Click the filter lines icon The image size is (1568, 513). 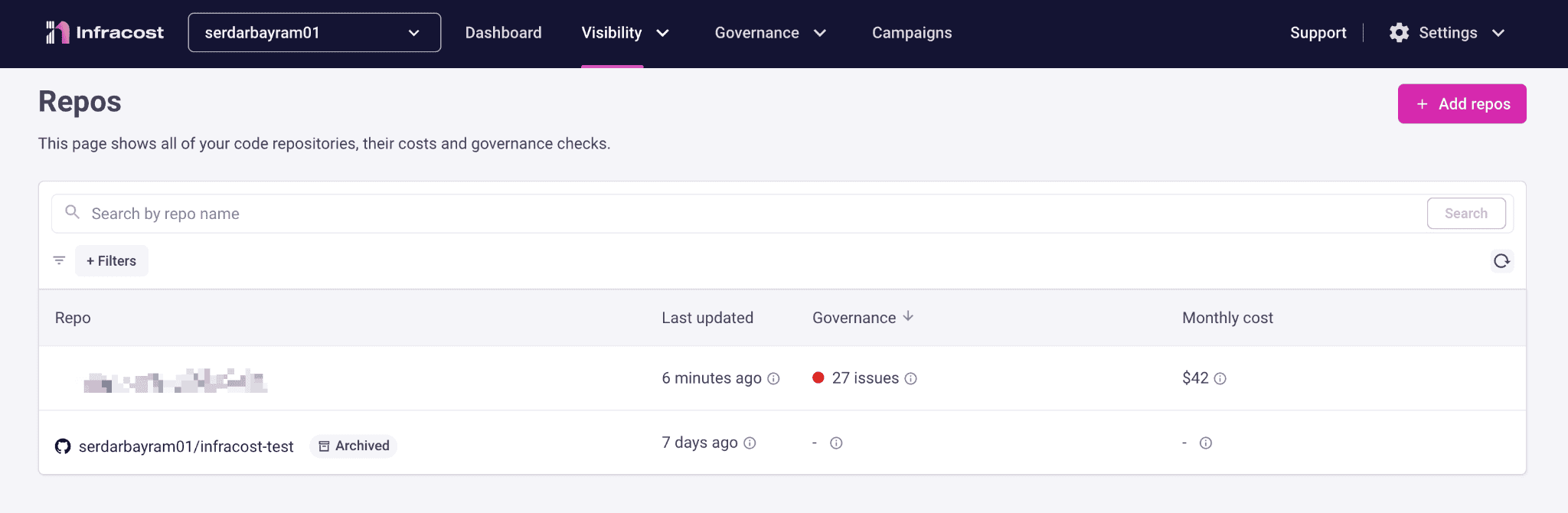coord(59,260)
